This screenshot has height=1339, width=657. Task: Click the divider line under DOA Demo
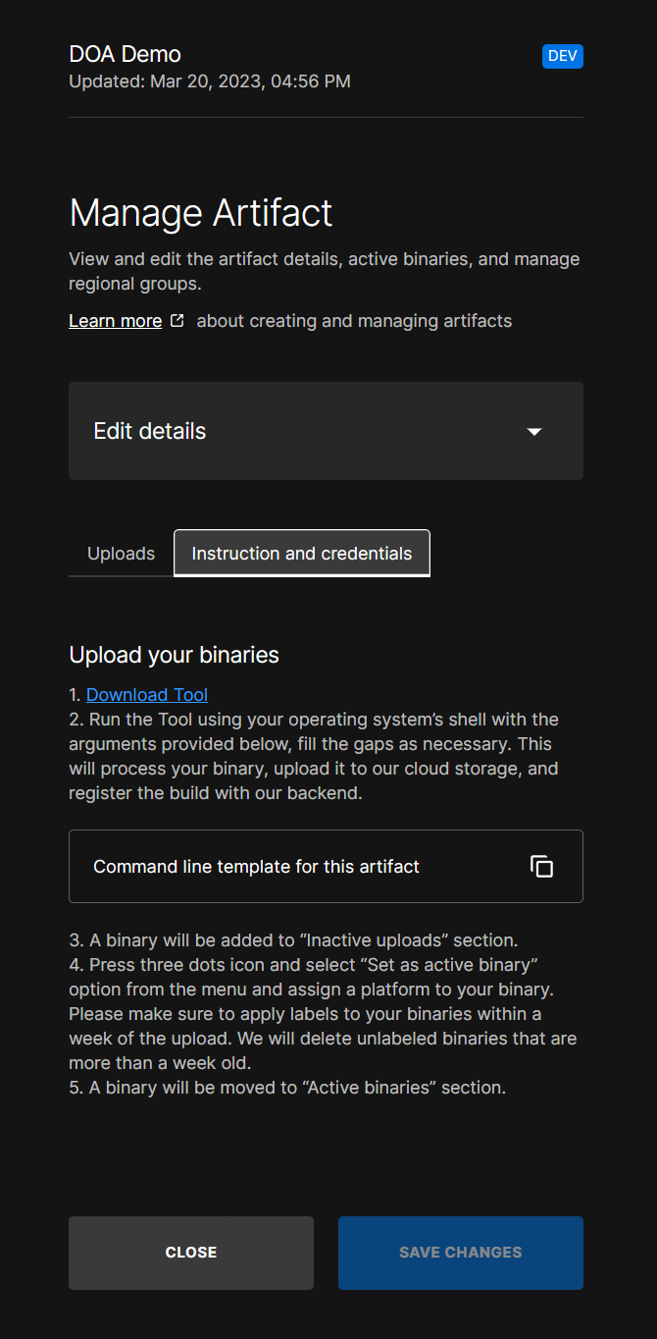coord(326,118)
